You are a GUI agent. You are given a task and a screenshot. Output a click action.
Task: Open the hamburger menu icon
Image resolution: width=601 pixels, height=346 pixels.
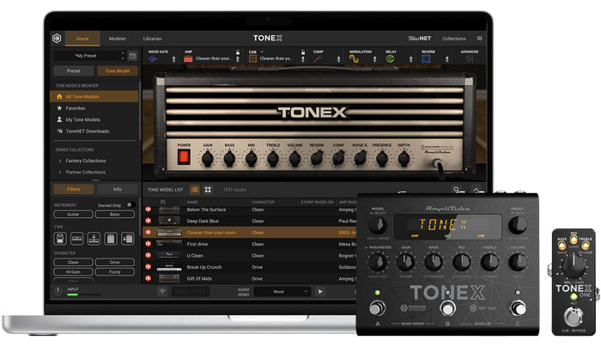click(479, 39)
